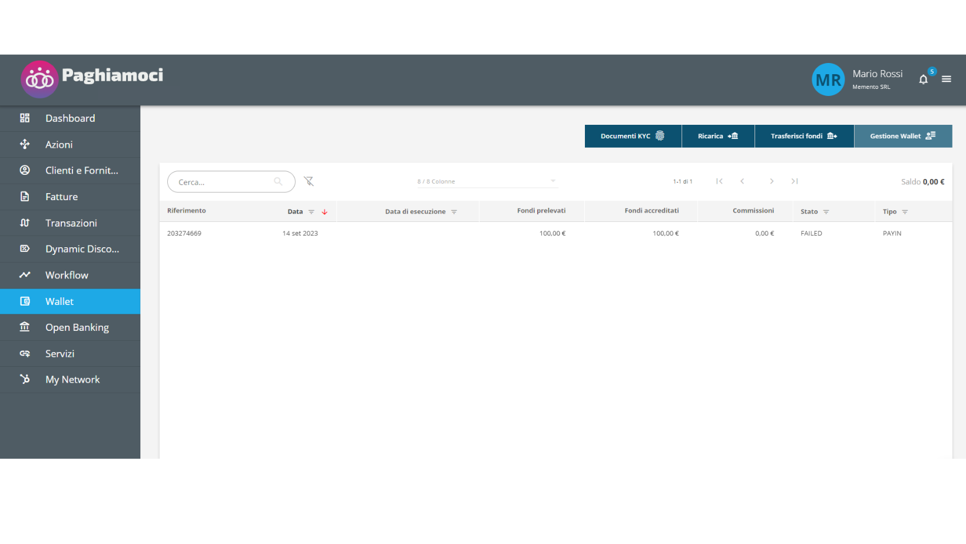Image resolution: width=966 pixels, height=544 pixels.
Task: Expand the 8 / 8 Colonne dropdown
Action: click(x=553, y=181)
